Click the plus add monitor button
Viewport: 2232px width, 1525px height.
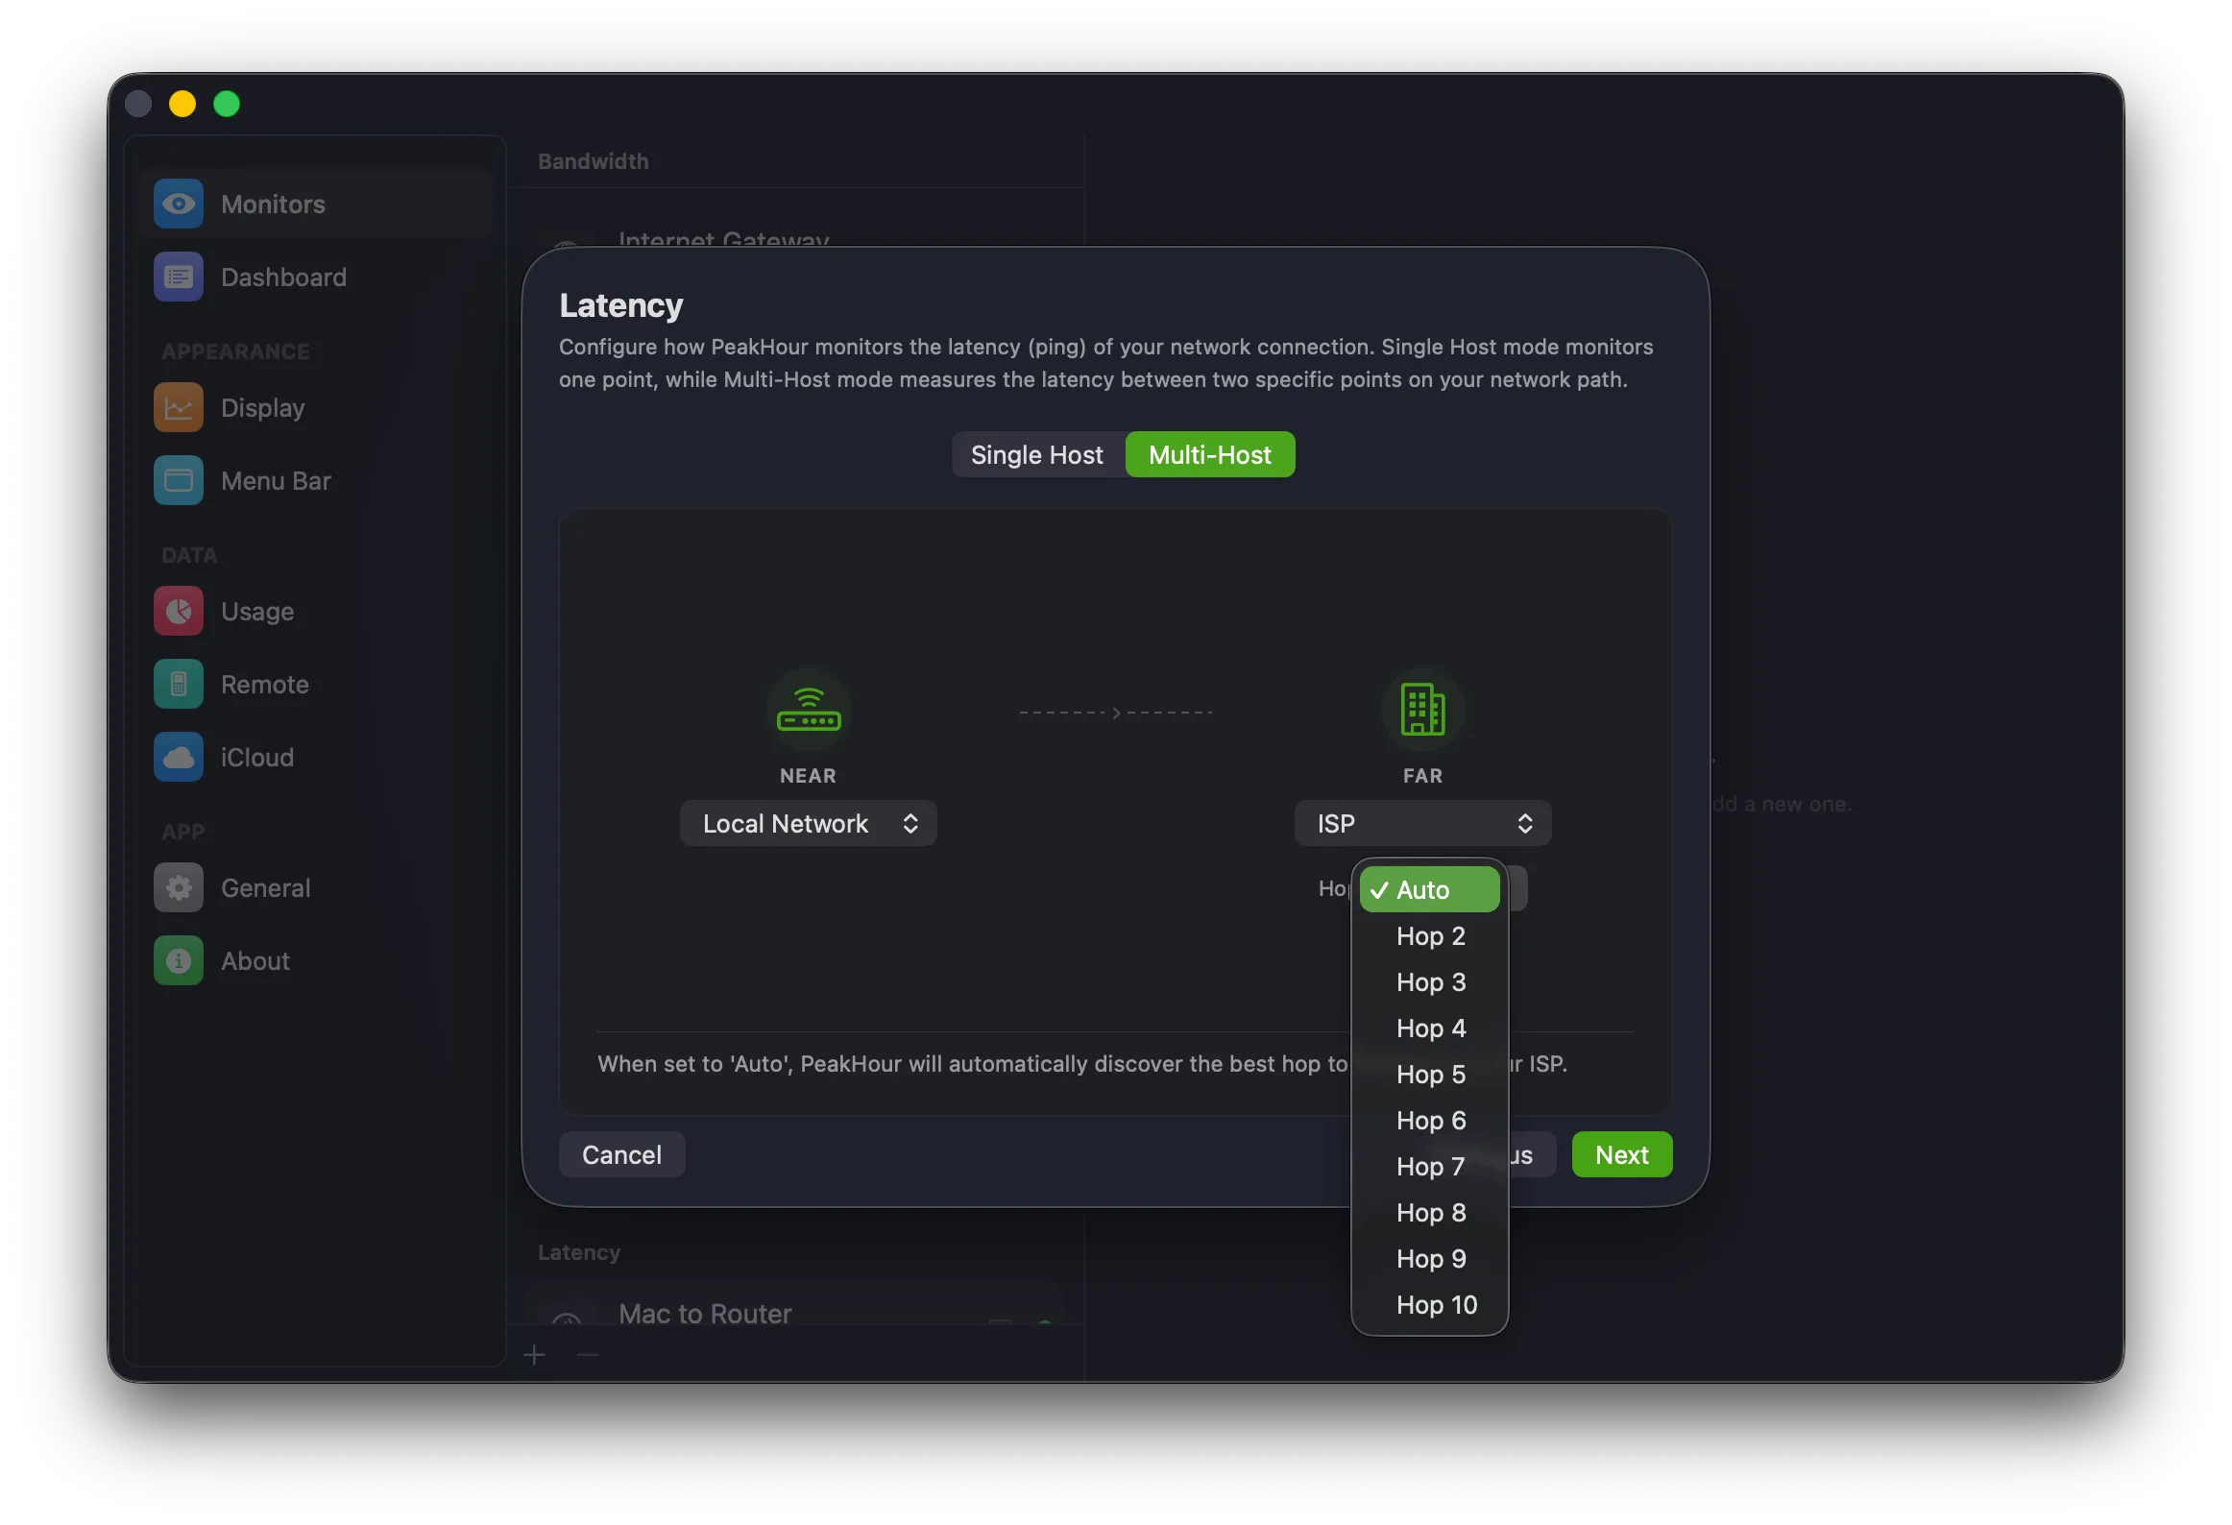[x=535, y=1355]
